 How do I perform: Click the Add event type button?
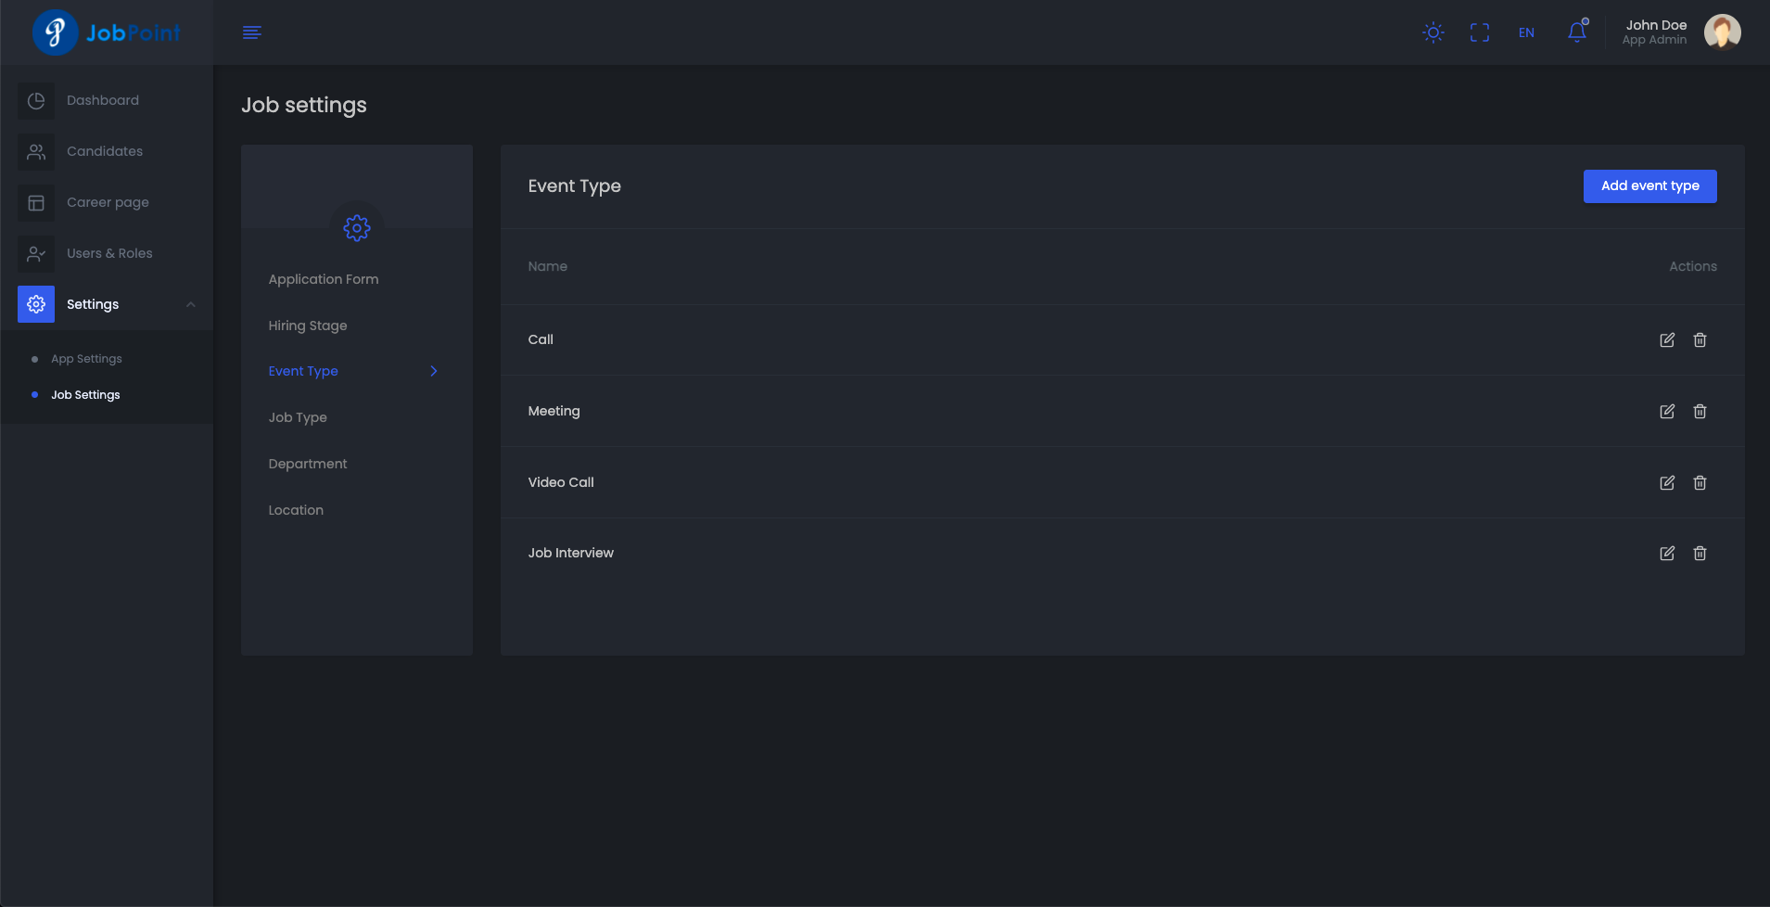coord(1649,185)
